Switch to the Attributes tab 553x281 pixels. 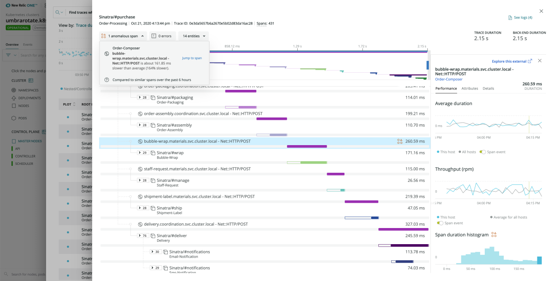coord(470,88)
